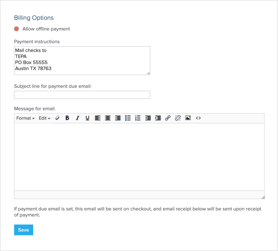Click the payment due subject line field
The image size is (278, 251).
pyautogui.click(x=82, y=95)
